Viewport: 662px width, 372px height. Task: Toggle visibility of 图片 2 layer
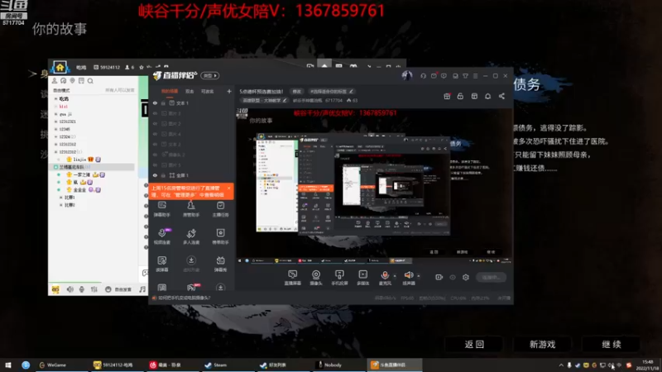click(155, 123)
